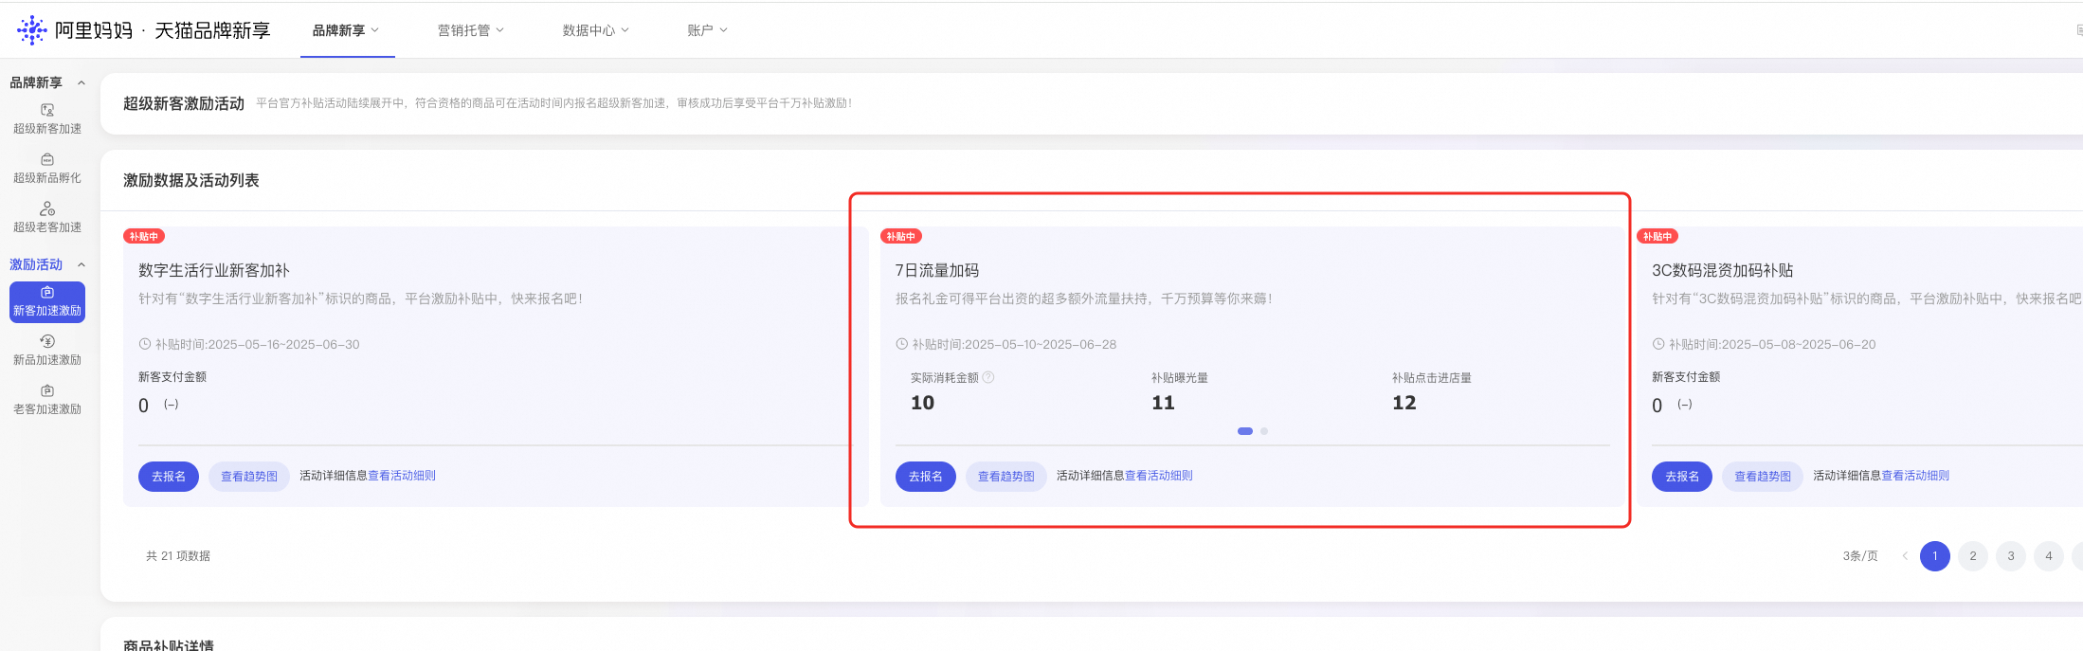Open 超级新品孵化 sidebar icon
Screen dimensions: 2083x651
[47, 159]
